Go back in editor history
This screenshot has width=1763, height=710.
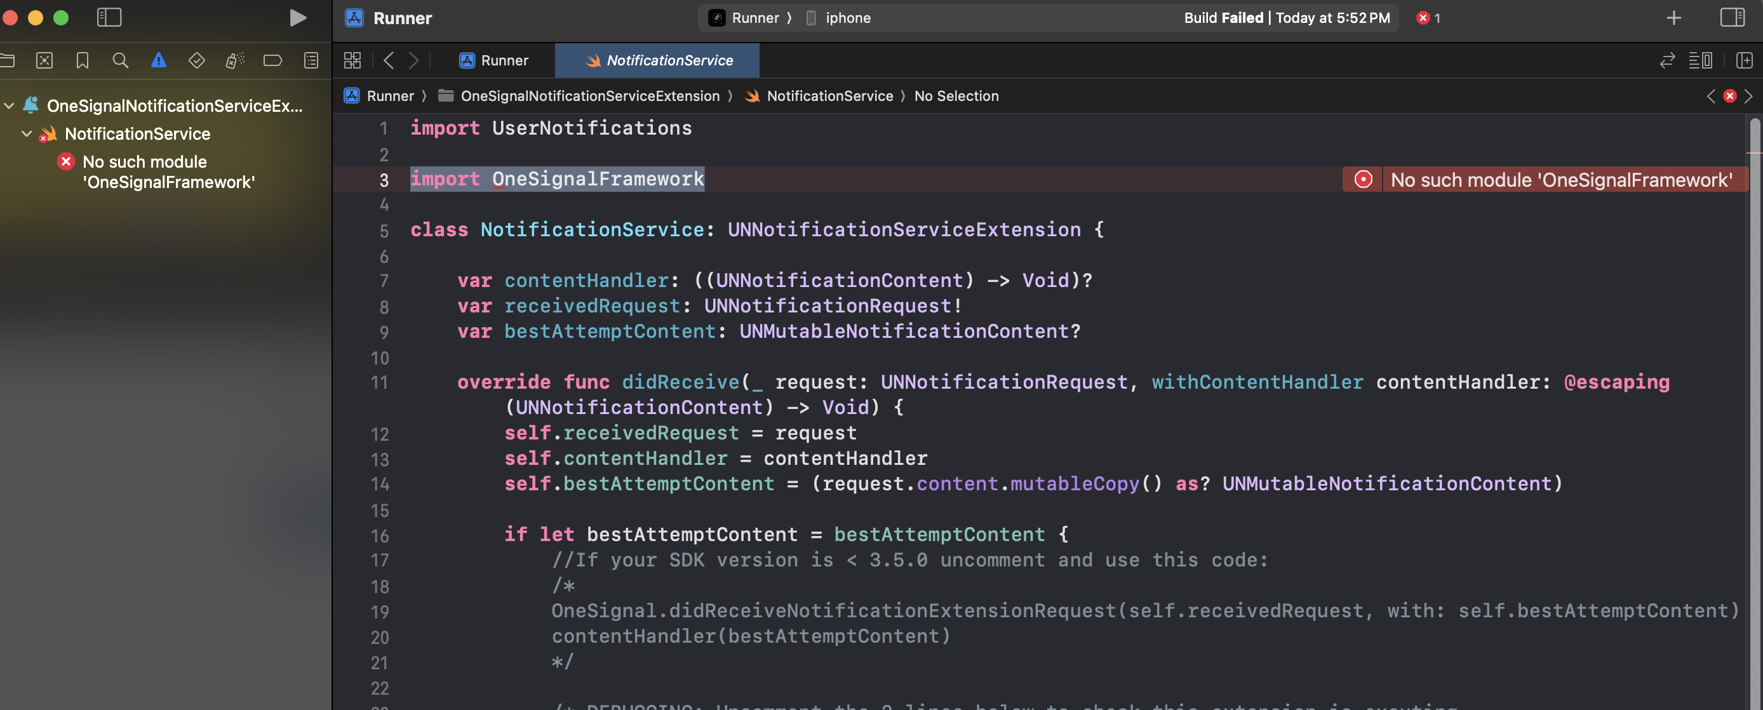(x=388, y=60)
